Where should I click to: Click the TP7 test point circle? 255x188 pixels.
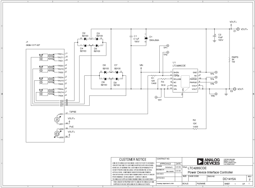[156, 97]
